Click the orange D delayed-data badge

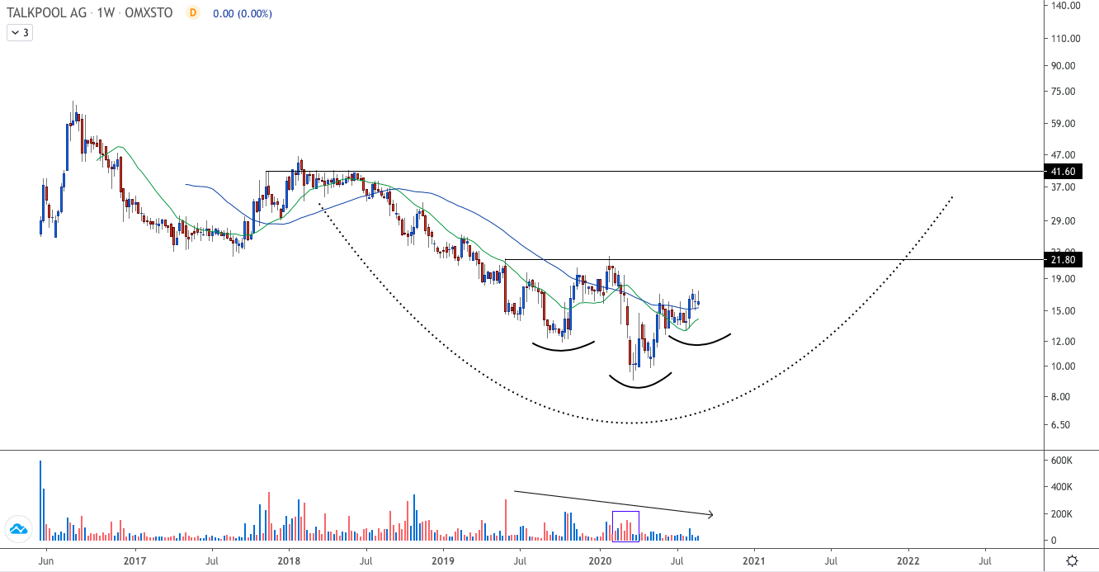[x=193, y=13]
